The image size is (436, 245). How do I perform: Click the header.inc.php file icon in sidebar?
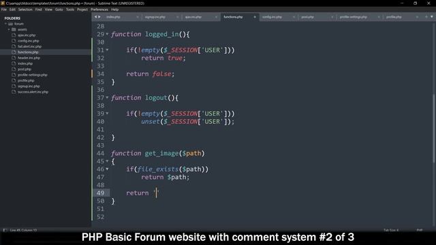tap(14, 58)
